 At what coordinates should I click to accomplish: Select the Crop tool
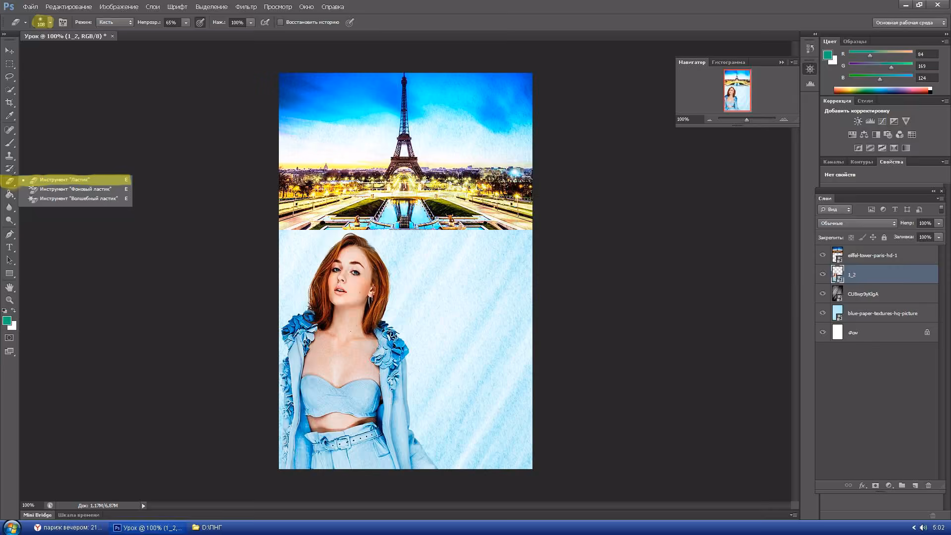9,103
